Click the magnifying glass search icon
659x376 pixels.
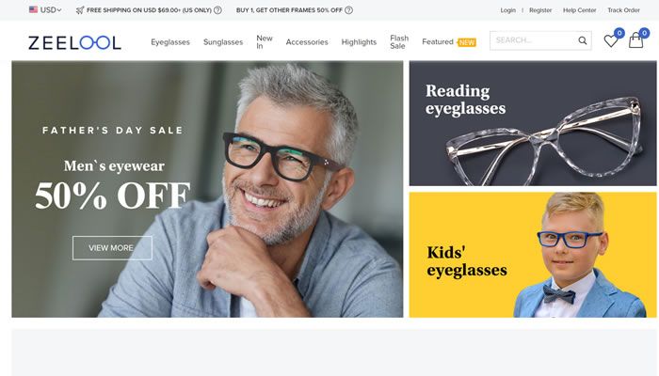point(582,40)
